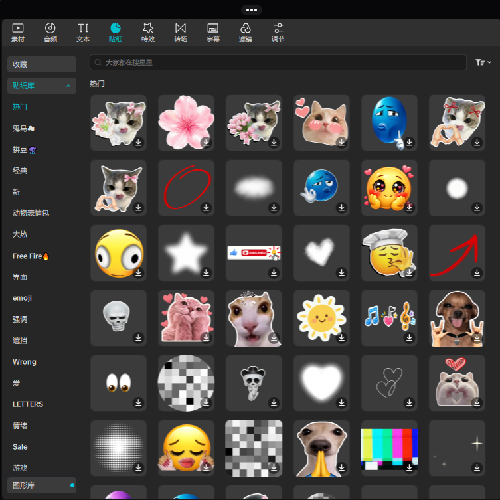Select the Free Fire category
Image resolution: width=500 pixels, height=500 pixels.
click(x=31, y=256)
